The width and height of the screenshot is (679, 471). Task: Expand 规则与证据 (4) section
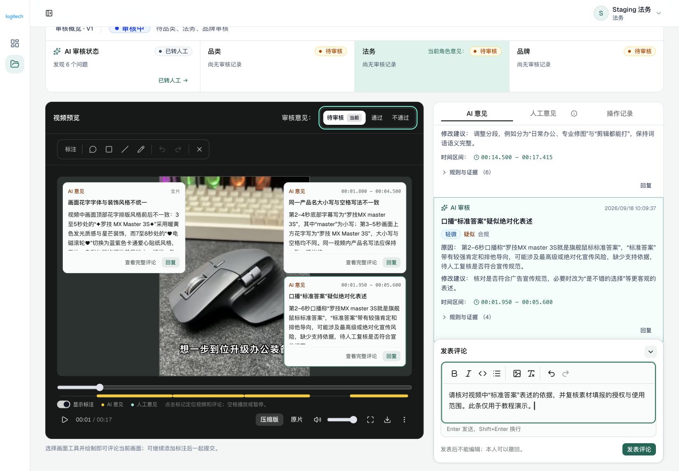pyautogui.click(x=466, y=317)
